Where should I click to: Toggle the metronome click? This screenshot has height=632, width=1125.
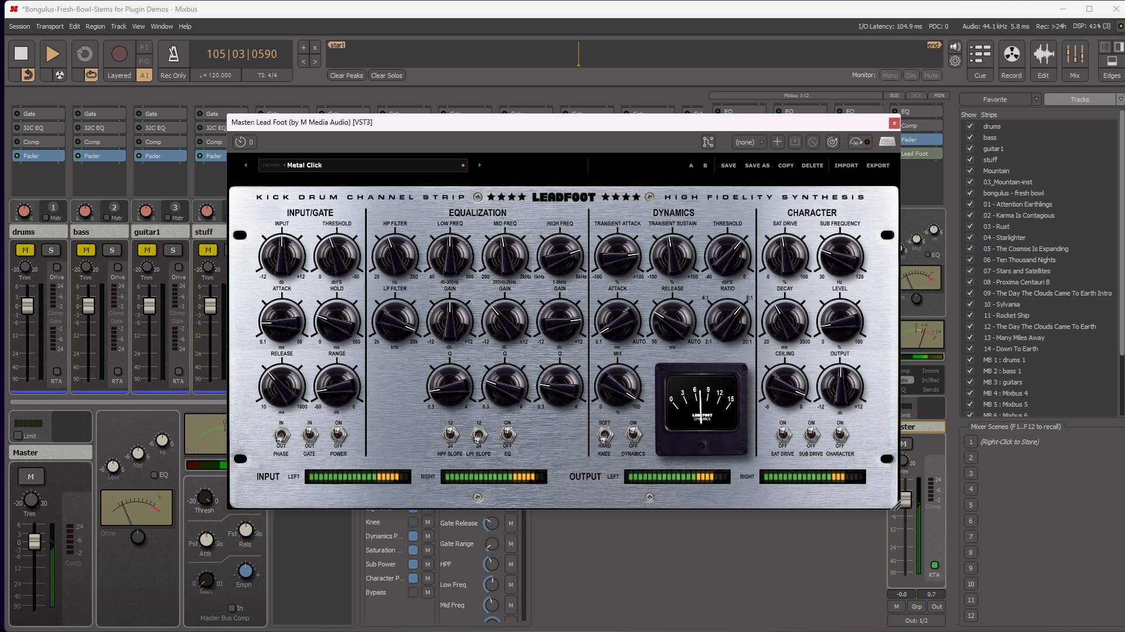173,53
